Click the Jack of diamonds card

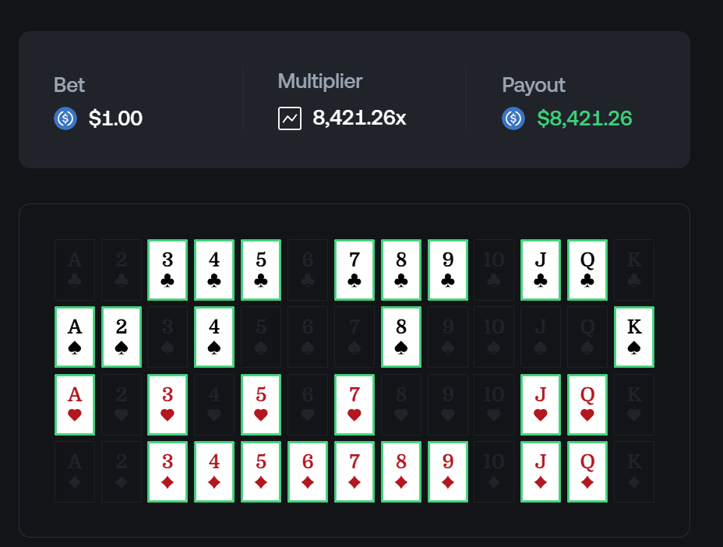point(541,472)
